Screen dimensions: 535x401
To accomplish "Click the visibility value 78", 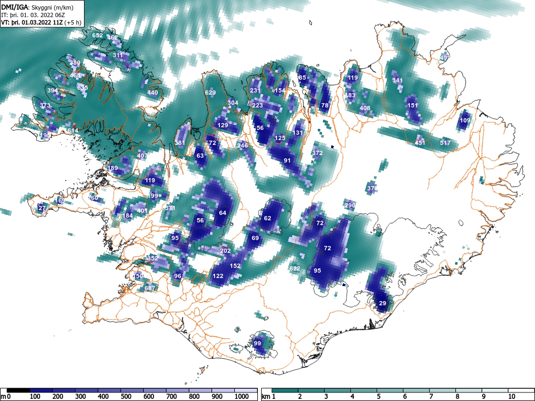I will (325, 105).
